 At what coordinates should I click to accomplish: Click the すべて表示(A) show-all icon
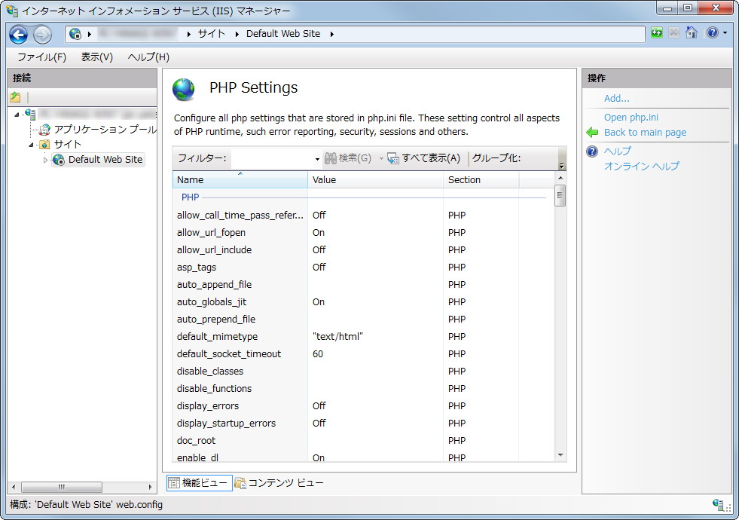point(393,158)
